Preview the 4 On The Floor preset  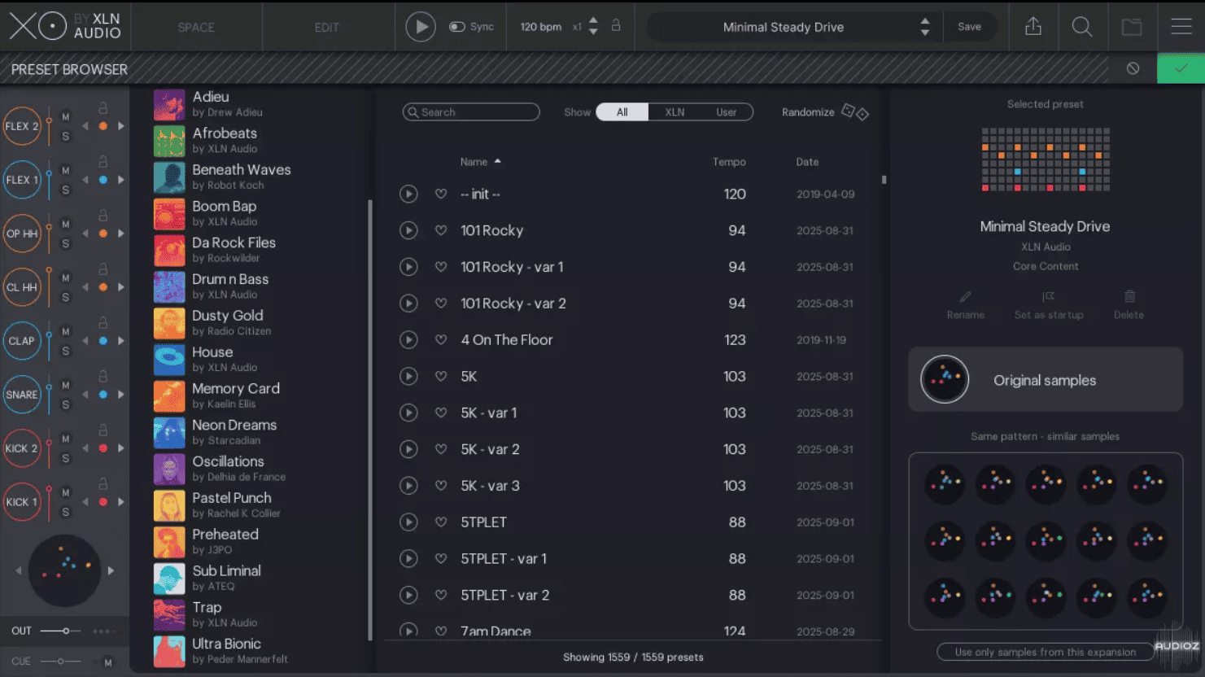tap(408, 340)
